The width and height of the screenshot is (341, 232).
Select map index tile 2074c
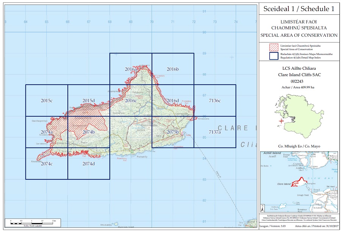coord(47,163)
